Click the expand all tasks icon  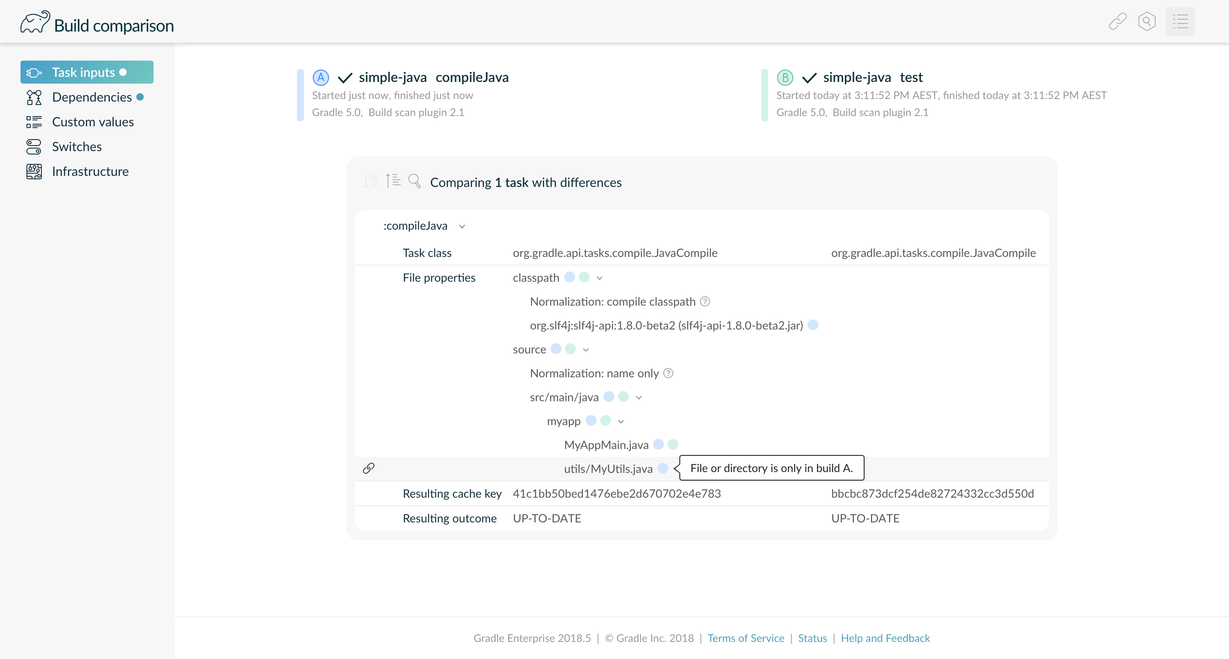[x=370, y=181]
